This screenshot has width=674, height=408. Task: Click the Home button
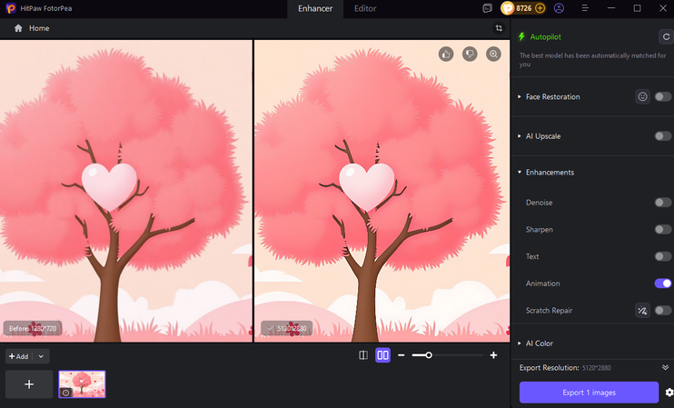coord(32,28)
